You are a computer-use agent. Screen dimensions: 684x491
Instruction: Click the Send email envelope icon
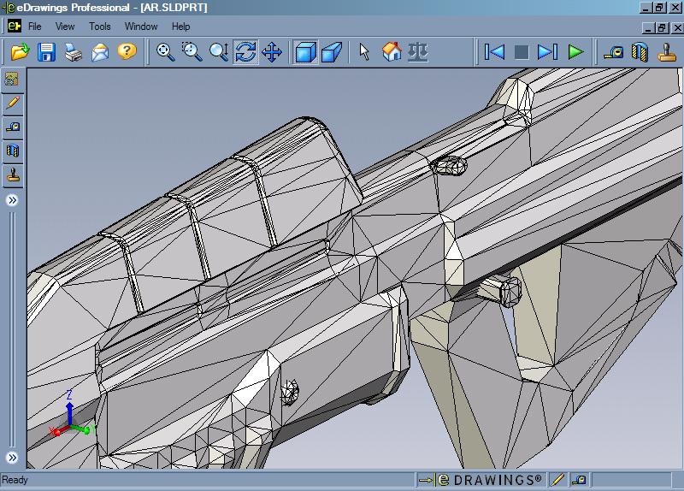point(100,52)
